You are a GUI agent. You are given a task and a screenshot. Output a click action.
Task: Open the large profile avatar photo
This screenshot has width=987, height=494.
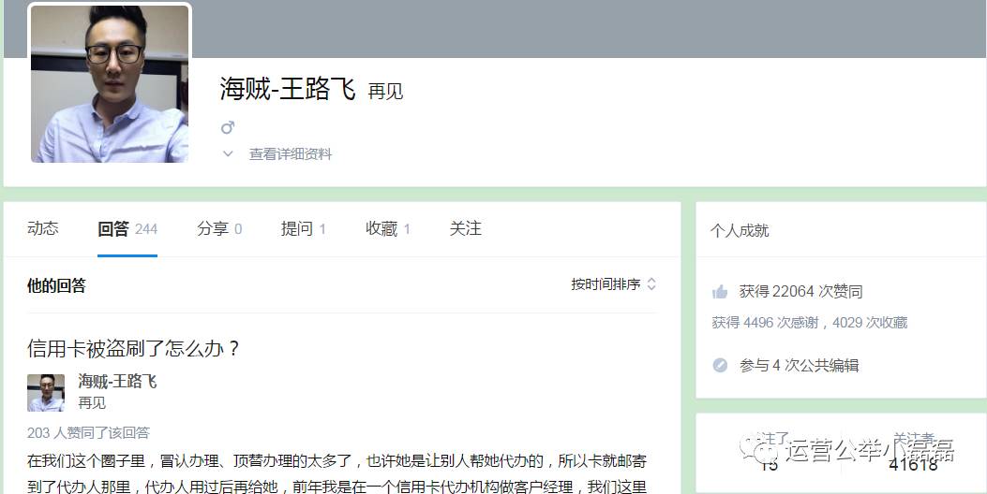point(110,83)
